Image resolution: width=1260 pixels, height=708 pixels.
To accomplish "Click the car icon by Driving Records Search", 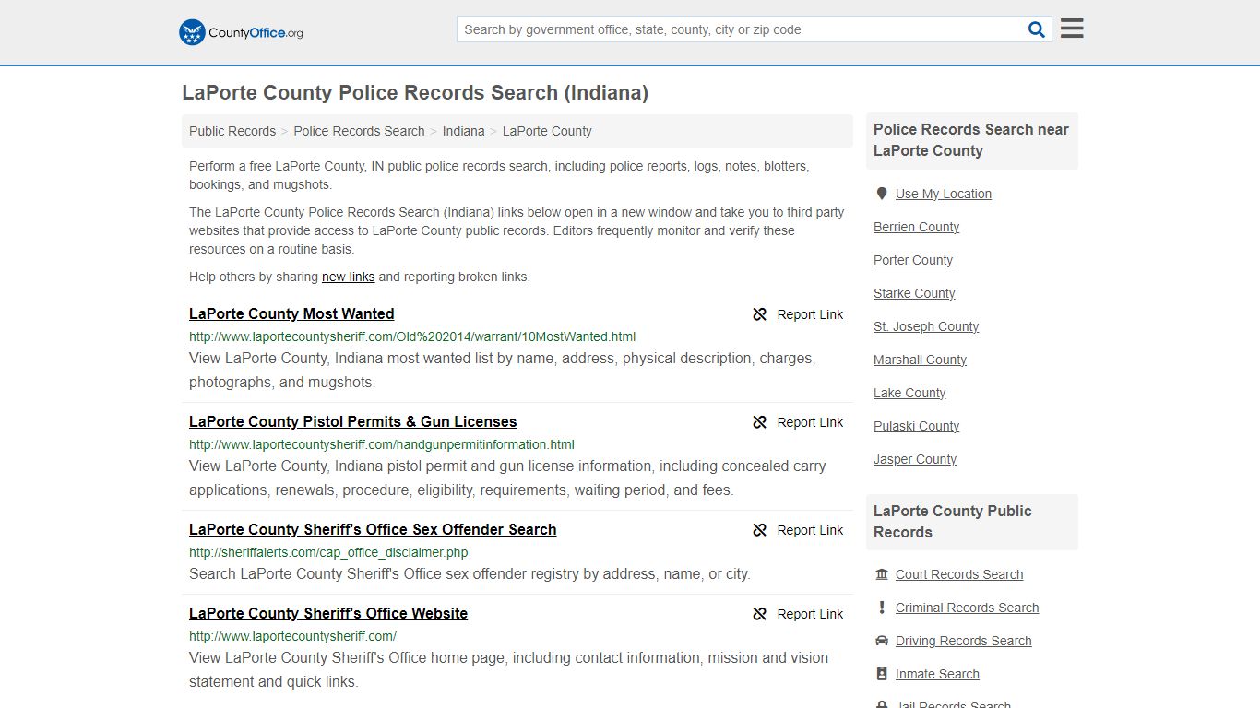I will point(882,641).
